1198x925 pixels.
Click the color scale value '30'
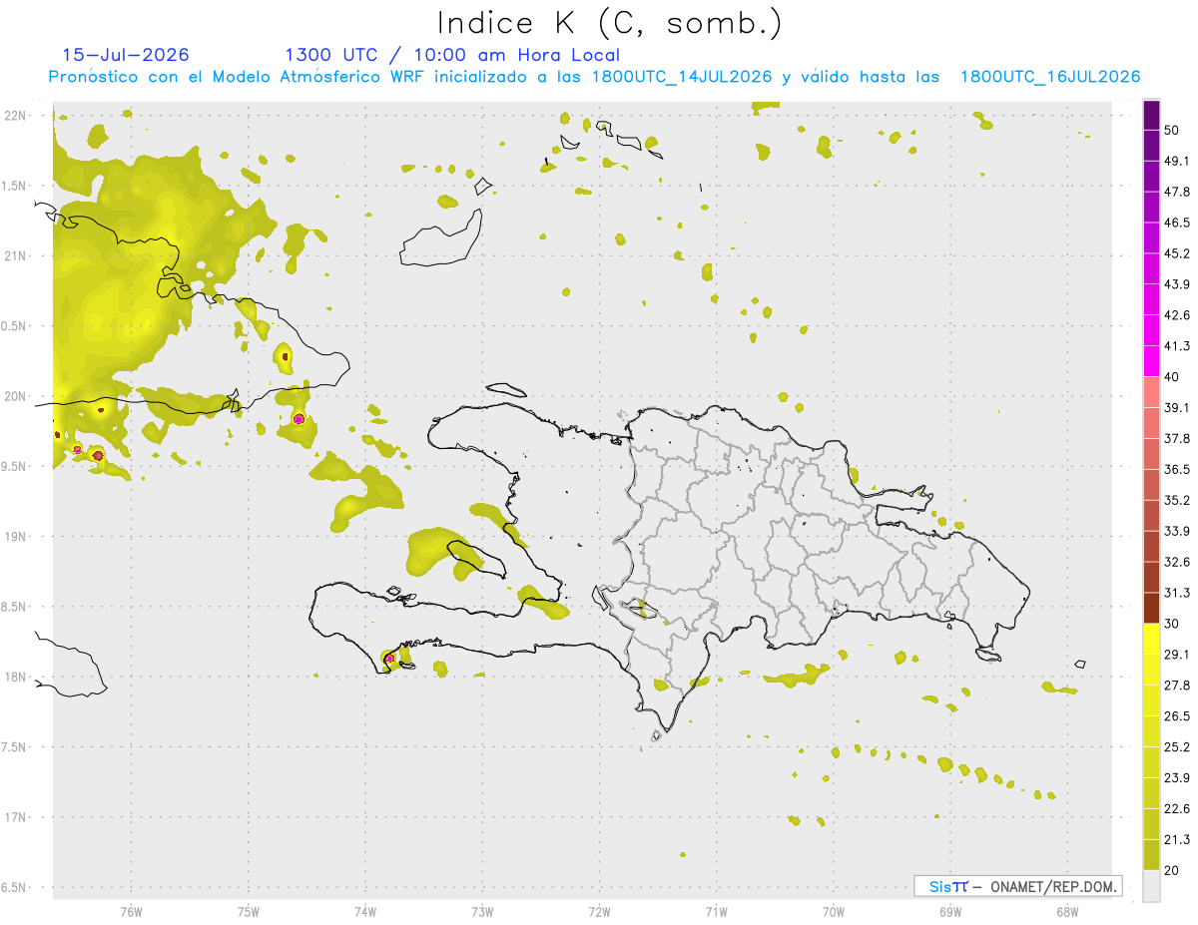coord(1173,624)
